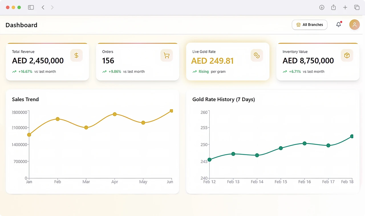Open the downloads icon in the browser toolbar
Screen dimensions: 365x216
point(322,7)
